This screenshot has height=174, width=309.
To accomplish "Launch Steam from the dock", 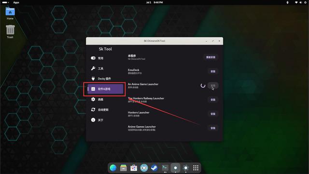I will pos(154,168).
